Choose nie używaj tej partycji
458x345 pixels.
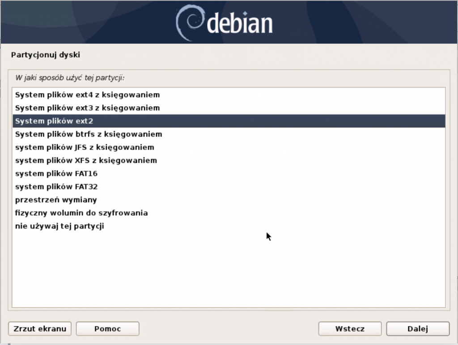(59, 226)
